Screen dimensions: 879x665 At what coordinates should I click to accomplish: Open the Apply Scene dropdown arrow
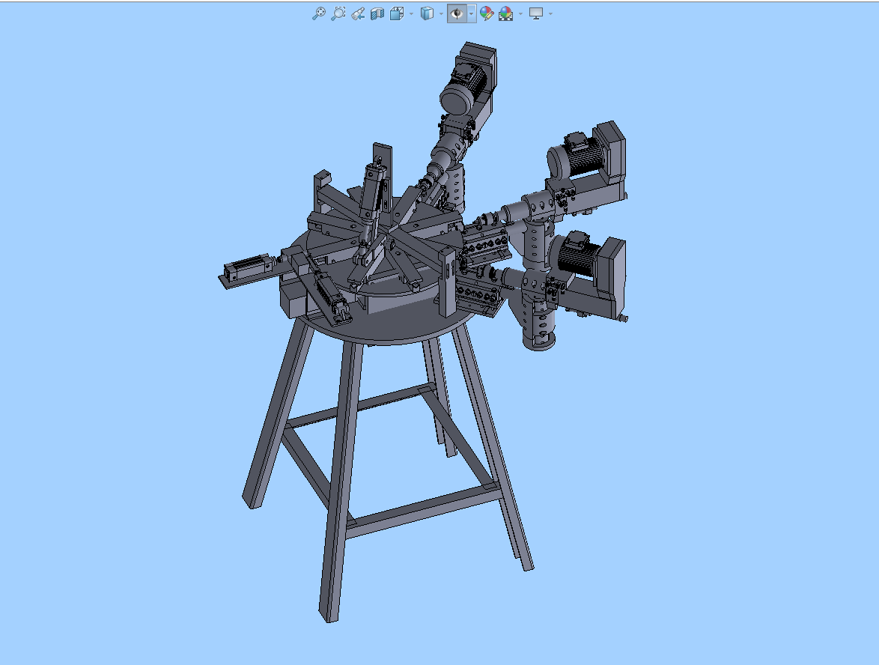(520, 13)
